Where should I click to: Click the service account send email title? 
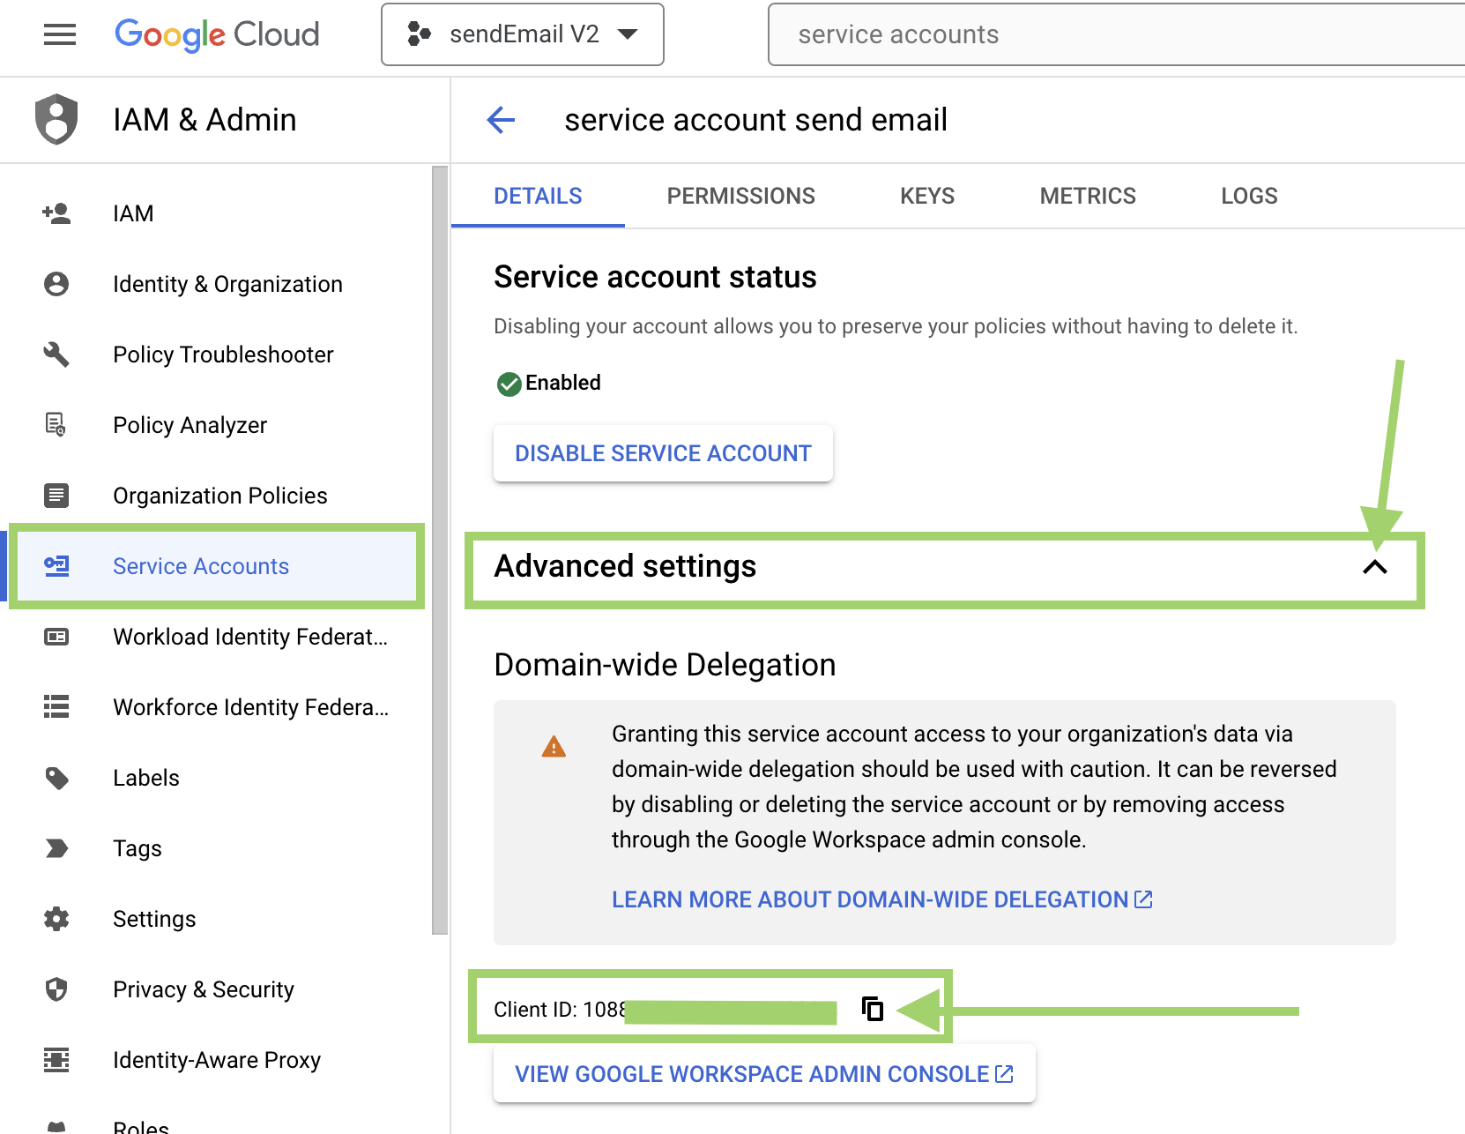pos(755,120)
